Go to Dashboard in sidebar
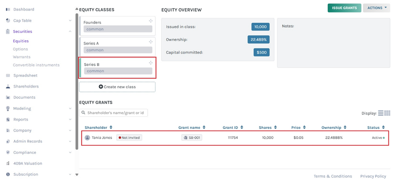 24,10
